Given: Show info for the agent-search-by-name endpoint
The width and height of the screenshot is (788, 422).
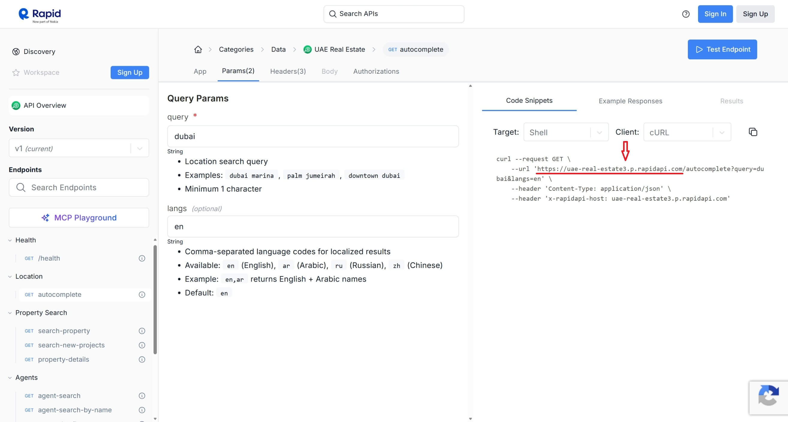Looking at the screenshot, I should 142,410.
